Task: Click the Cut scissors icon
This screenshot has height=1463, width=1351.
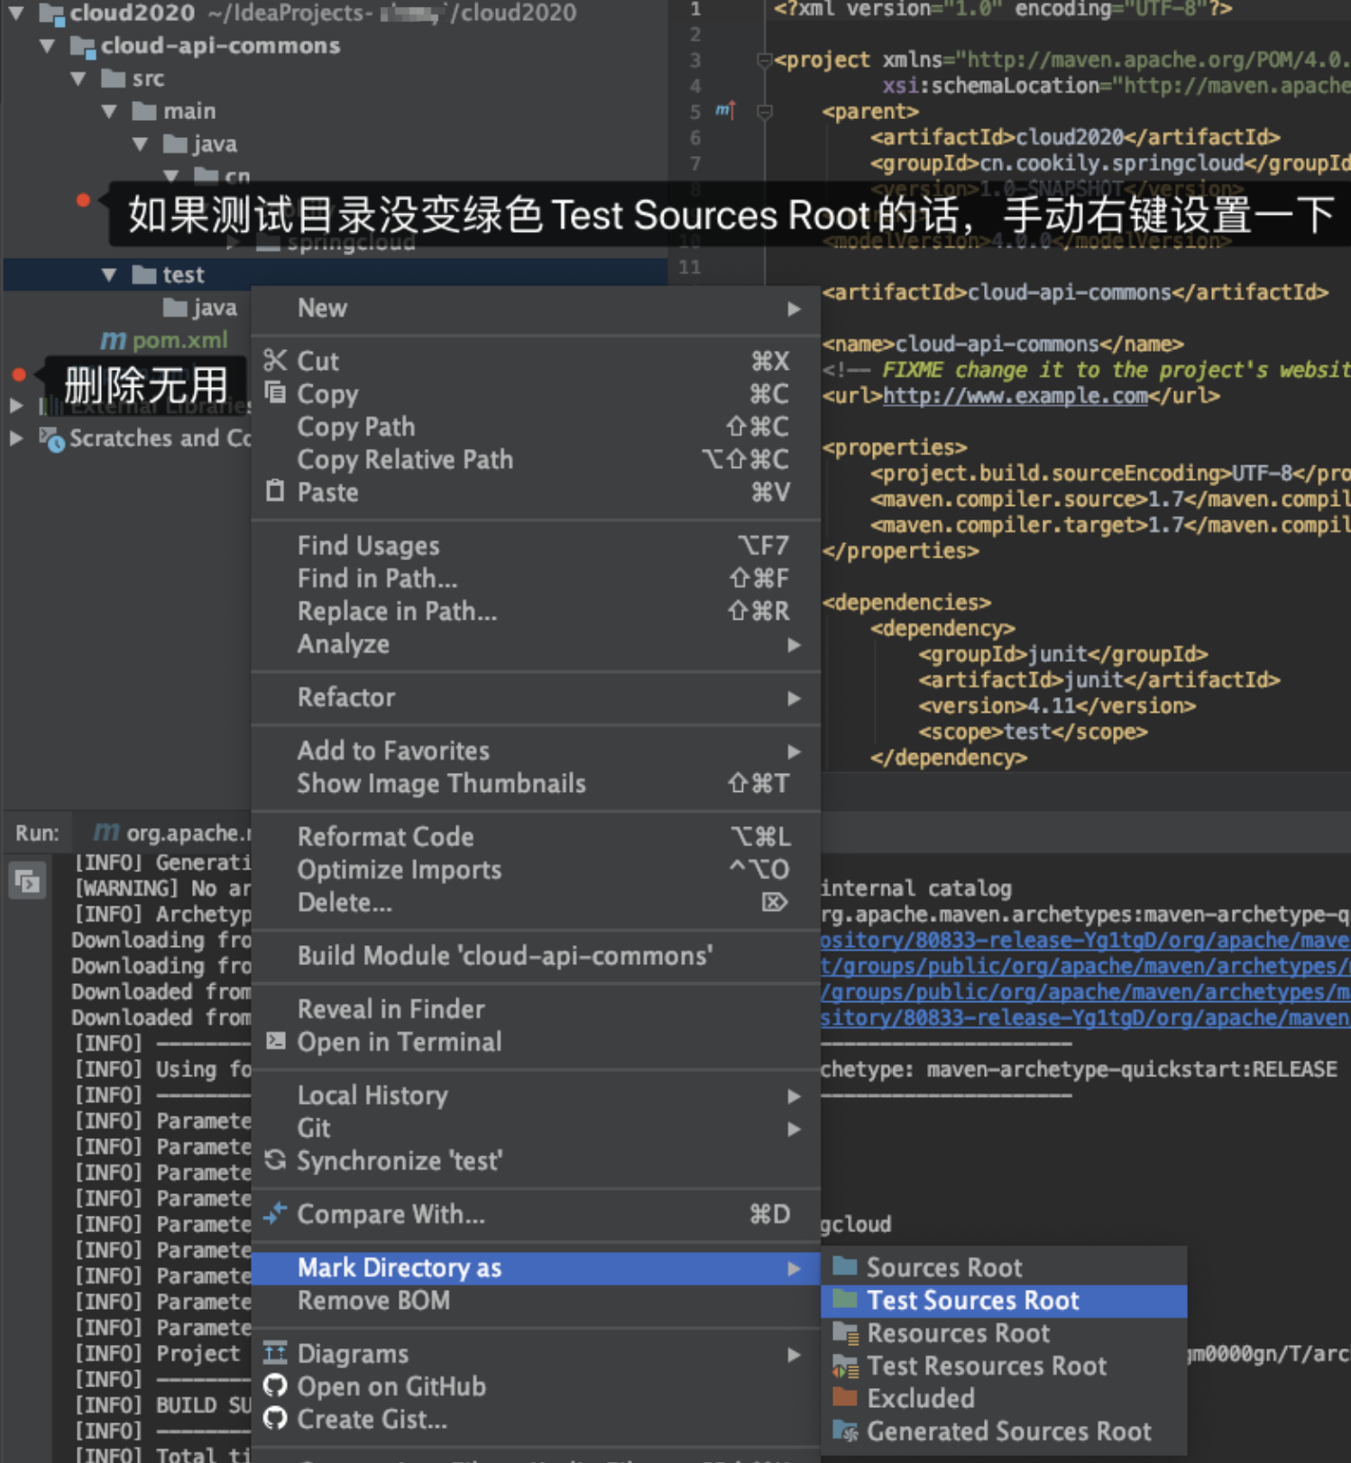Action: [275, 361]
